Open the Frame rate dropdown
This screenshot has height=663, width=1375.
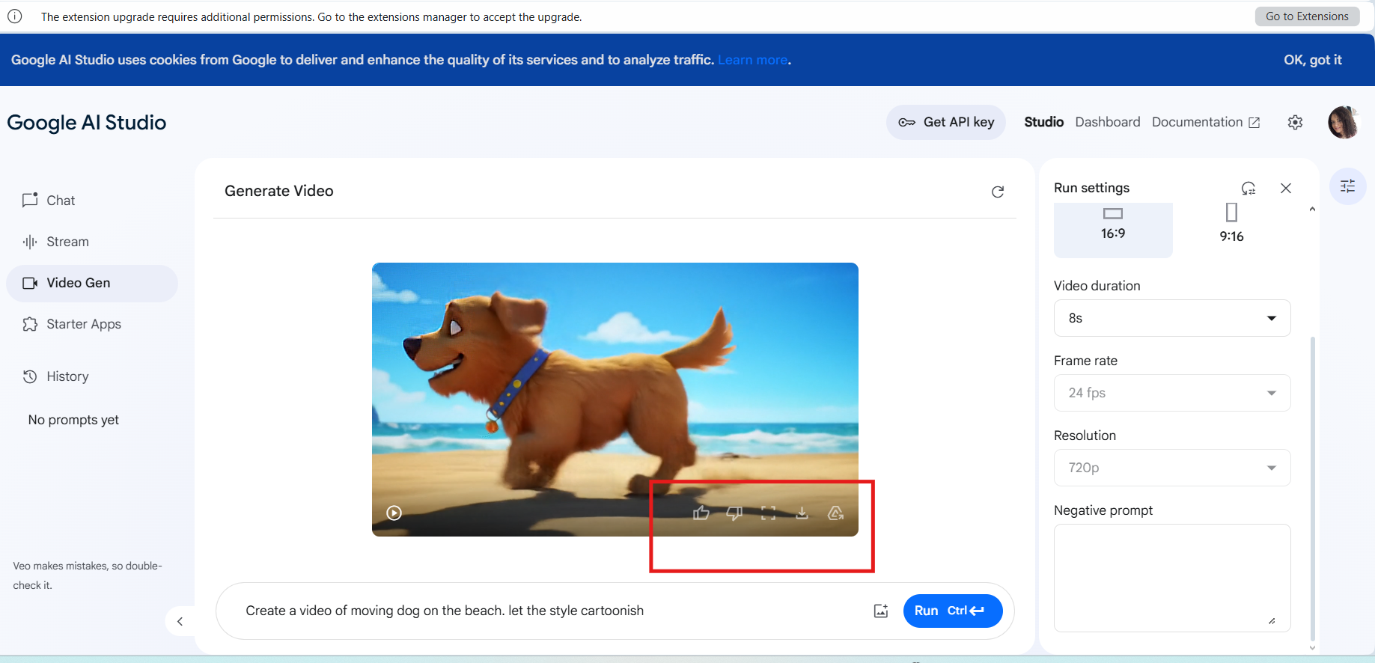pos(1171,393)
